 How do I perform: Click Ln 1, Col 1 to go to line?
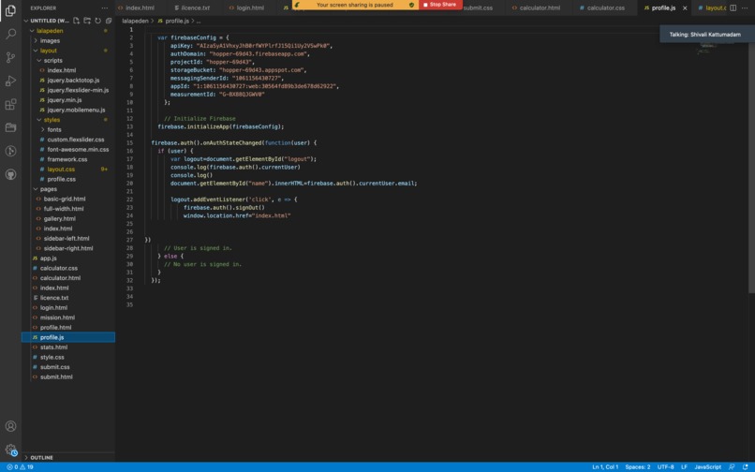pyautogui.click(x=605, y=467)
